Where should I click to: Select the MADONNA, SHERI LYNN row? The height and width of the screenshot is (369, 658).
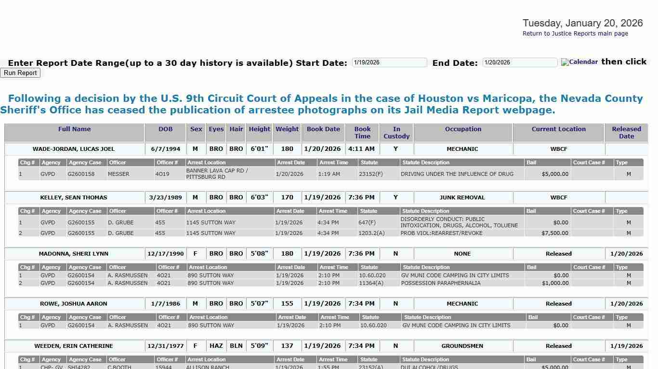[74, 254]
